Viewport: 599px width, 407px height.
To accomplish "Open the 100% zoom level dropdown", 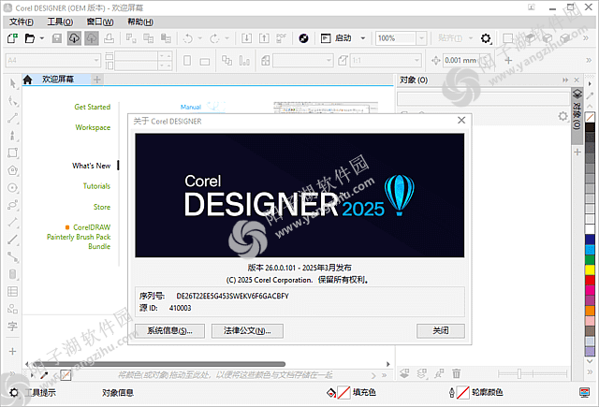I will (x=421, y=38).
